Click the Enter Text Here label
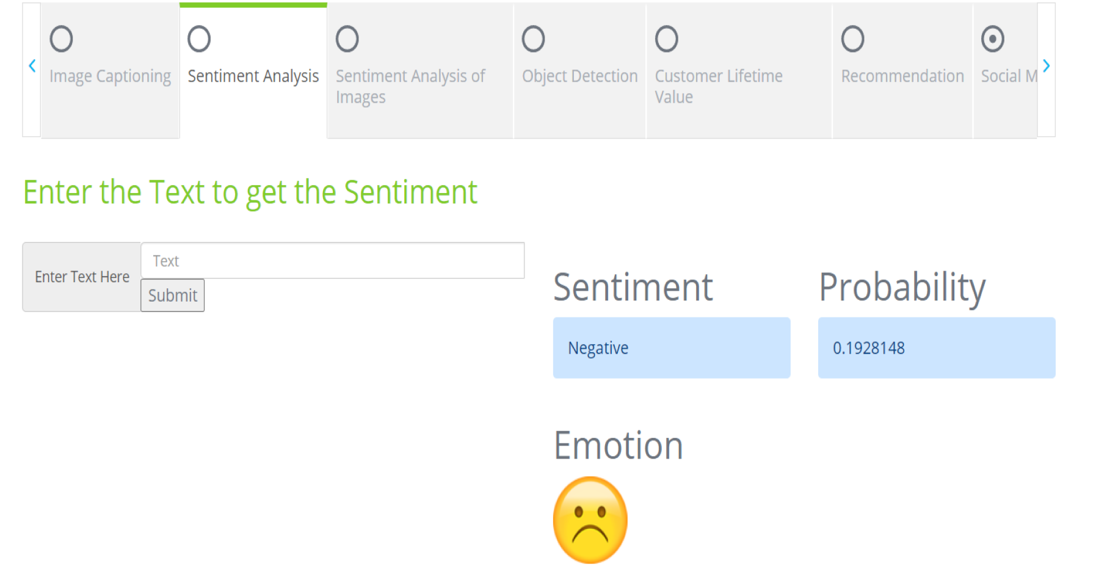The height and width of the screenshot is (585, 1096). point(82,277)
